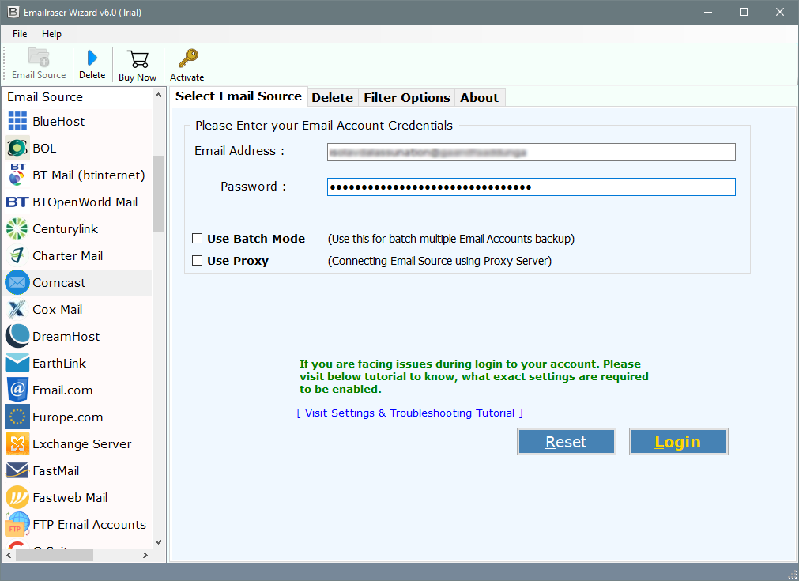Select the 'Centurylink' label
Viewport: 799px width, 581px height.
[66, 228]
